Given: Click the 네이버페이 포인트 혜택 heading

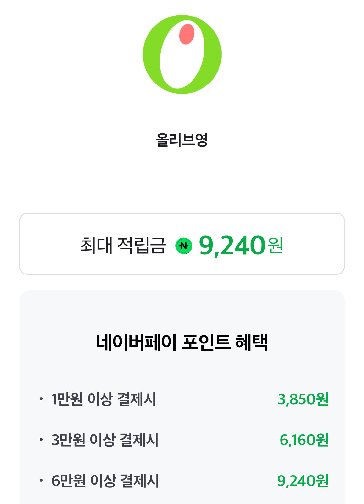Looking at the screenshot, I should point(182,342).
